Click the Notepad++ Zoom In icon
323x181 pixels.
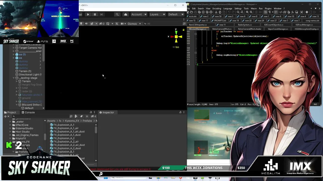[x=247, y=12]
